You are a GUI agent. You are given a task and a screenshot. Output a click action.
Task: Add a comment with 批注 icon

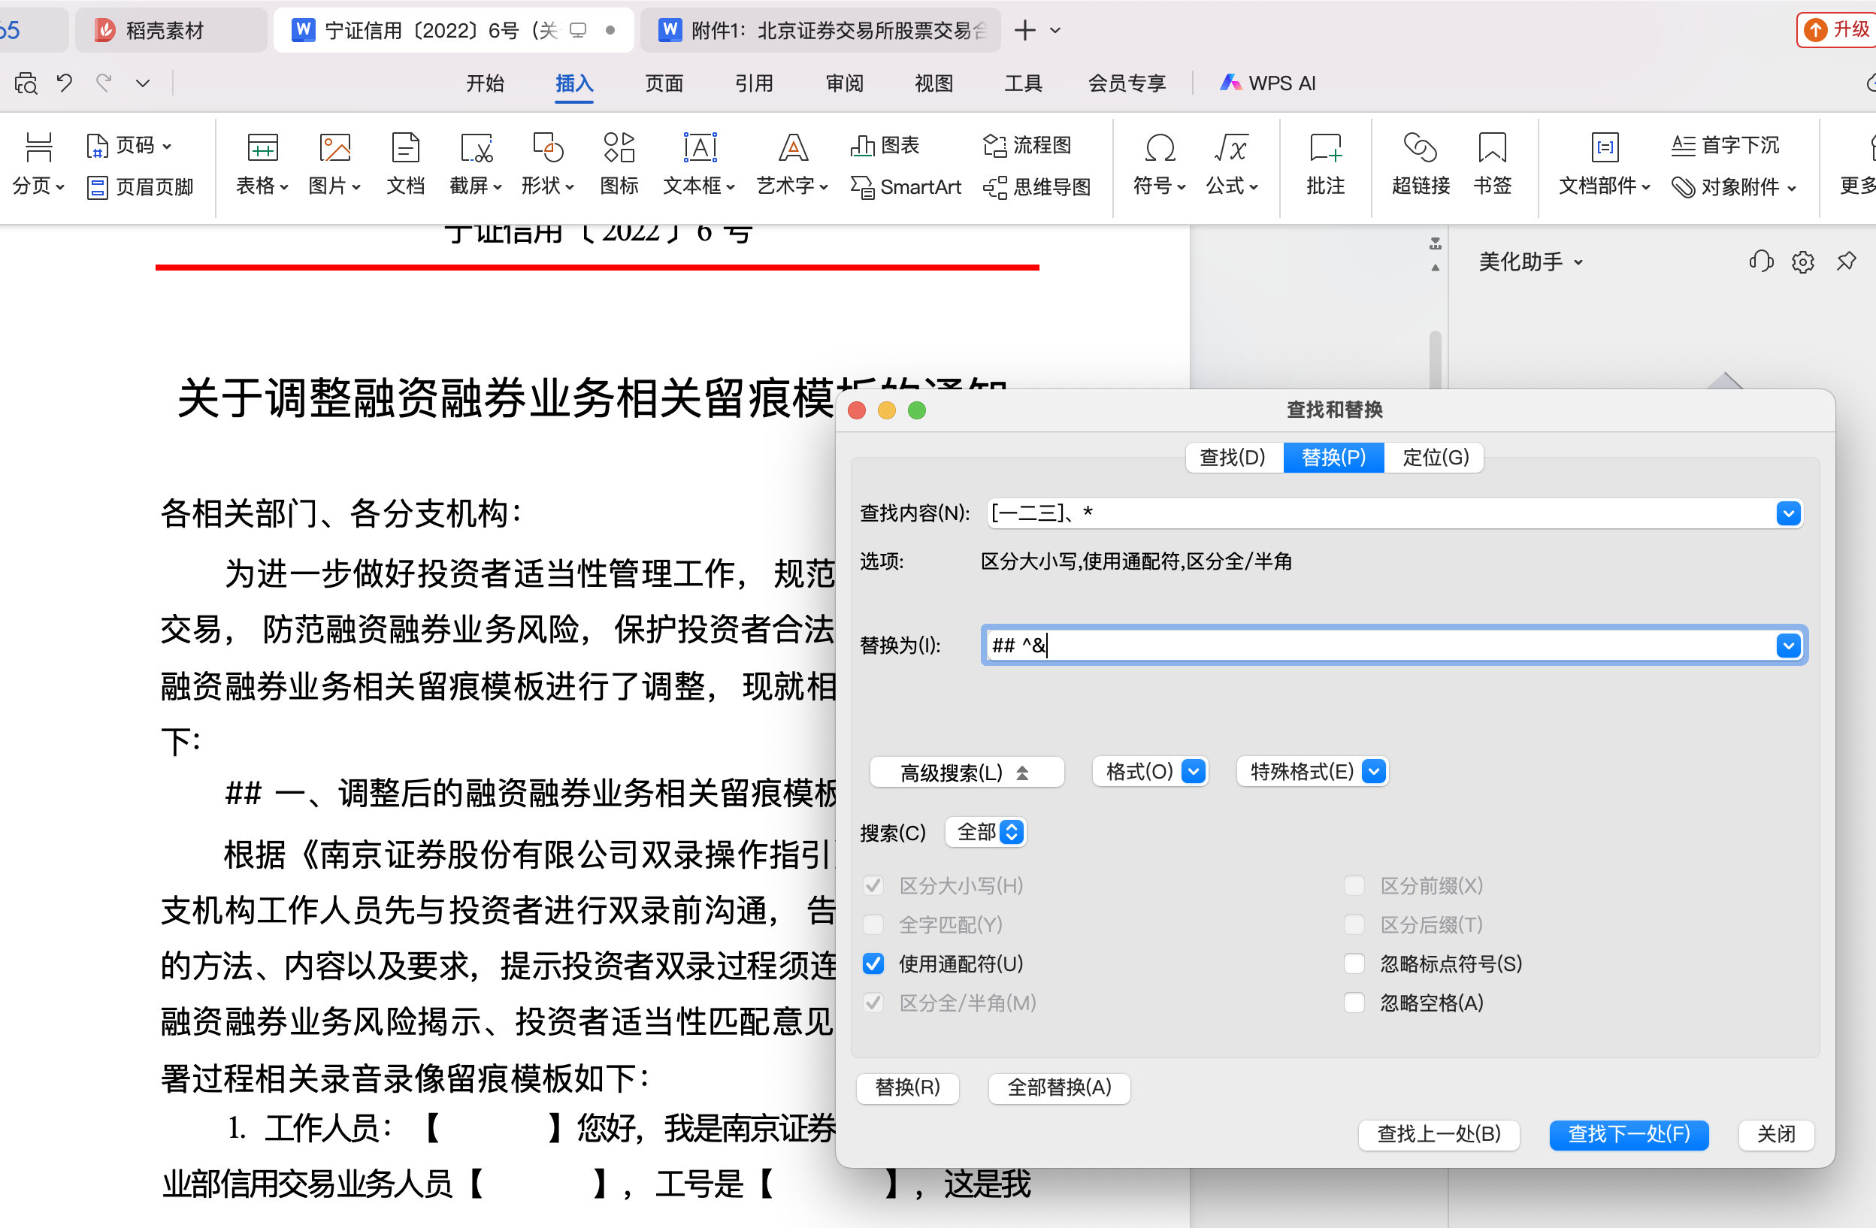tap(1325, 162)
